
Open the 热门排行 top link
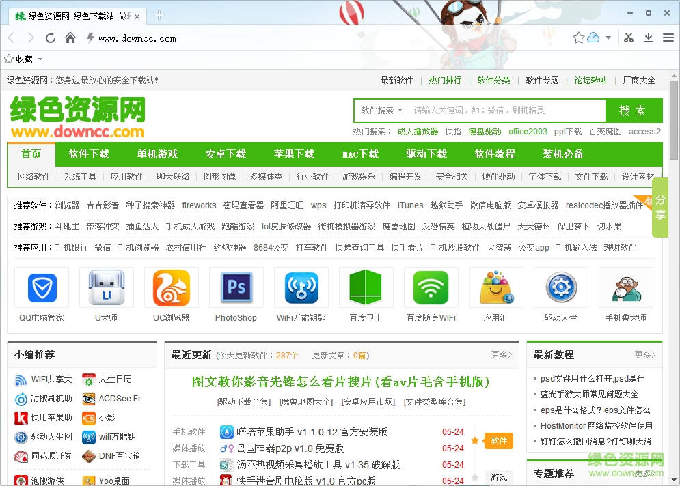[445, 80]
